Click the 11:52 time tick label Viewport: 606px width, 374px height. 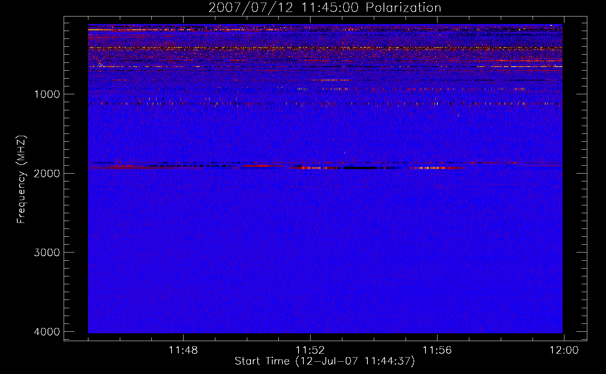pos(310,350)
